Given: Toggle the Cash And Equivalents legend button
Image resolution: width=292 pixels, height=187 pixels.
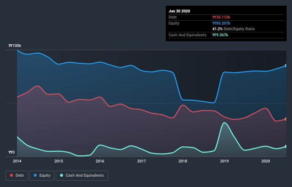Looking at the screenshot, I should tap(82, 176).
